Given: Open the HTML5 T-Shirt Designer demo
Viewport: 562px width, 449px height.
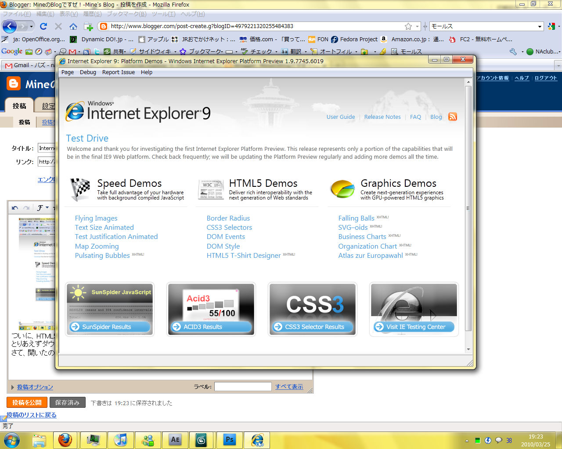Looking at the screenshot, I should (x=244, y=256).
